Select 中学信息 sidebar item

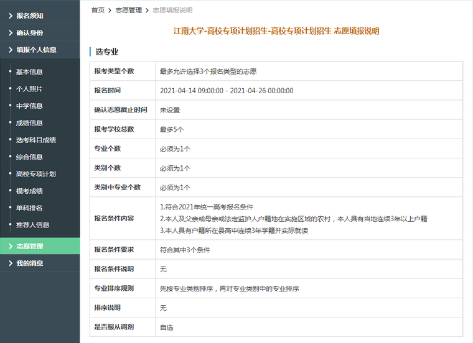29,106
